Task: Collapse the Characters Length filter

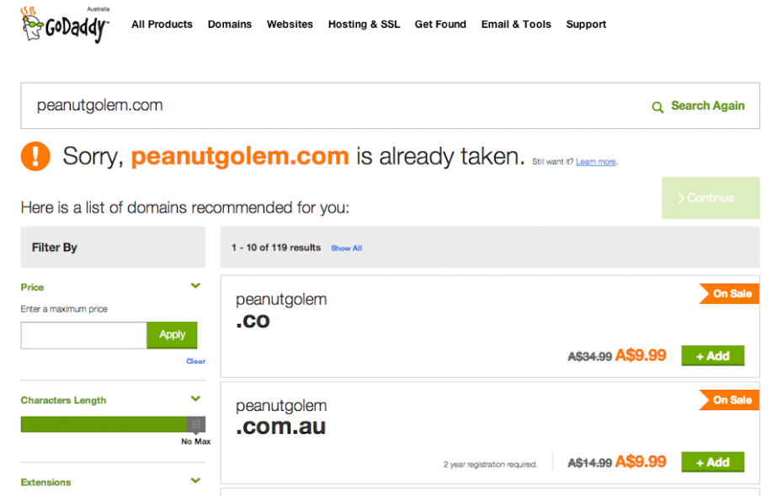Action: (195, 399)
